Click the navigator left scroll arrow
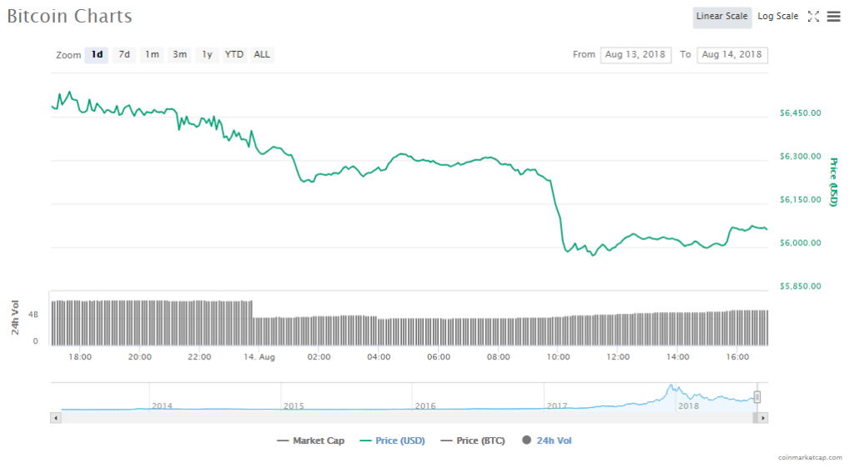This screenshot has height=468, width=854. 56,417
